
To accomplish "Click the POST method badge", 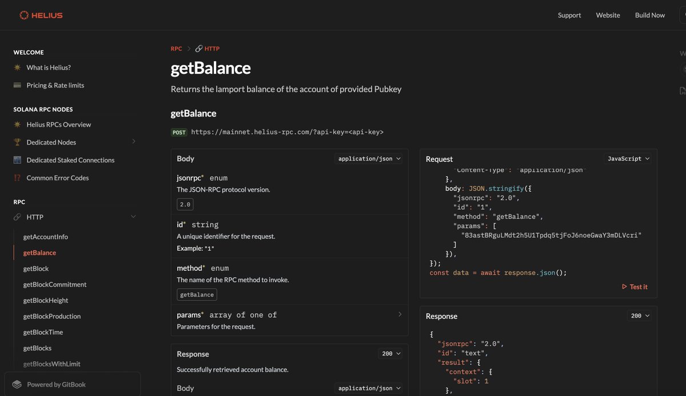I will tap(179, 133).
